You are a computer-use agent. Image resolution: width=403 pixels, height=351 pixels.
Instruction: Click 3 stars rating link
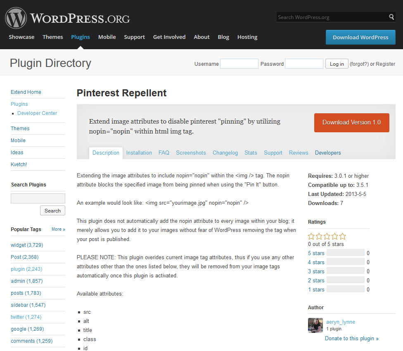[316, 272]
